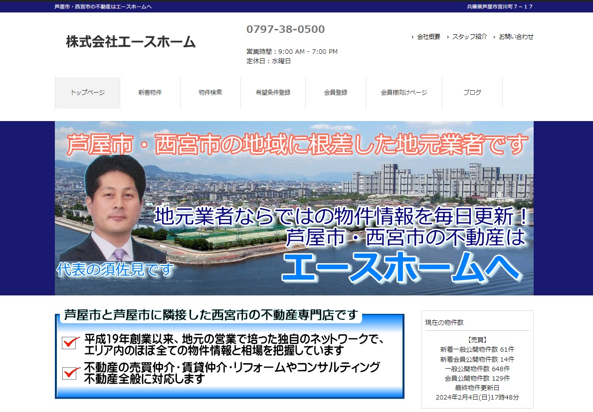Viewport: 593px width, 412px height.
Task: Click the arrow icon before お問い合わせ
Action: pos(494,37)
